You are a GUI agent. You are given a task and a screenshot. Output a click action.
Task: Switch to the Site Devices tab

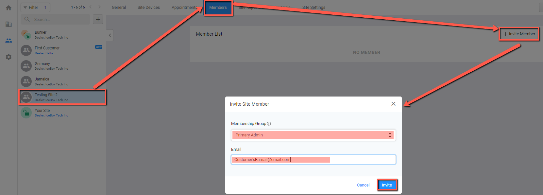[x=148, y=8]
